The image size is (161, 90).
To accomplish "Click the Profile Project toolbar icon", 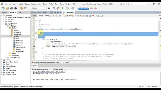I will tap(73, 8).
